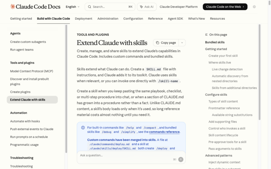Jump to Live change detection
271x169 pixels.
click(227, 69)
